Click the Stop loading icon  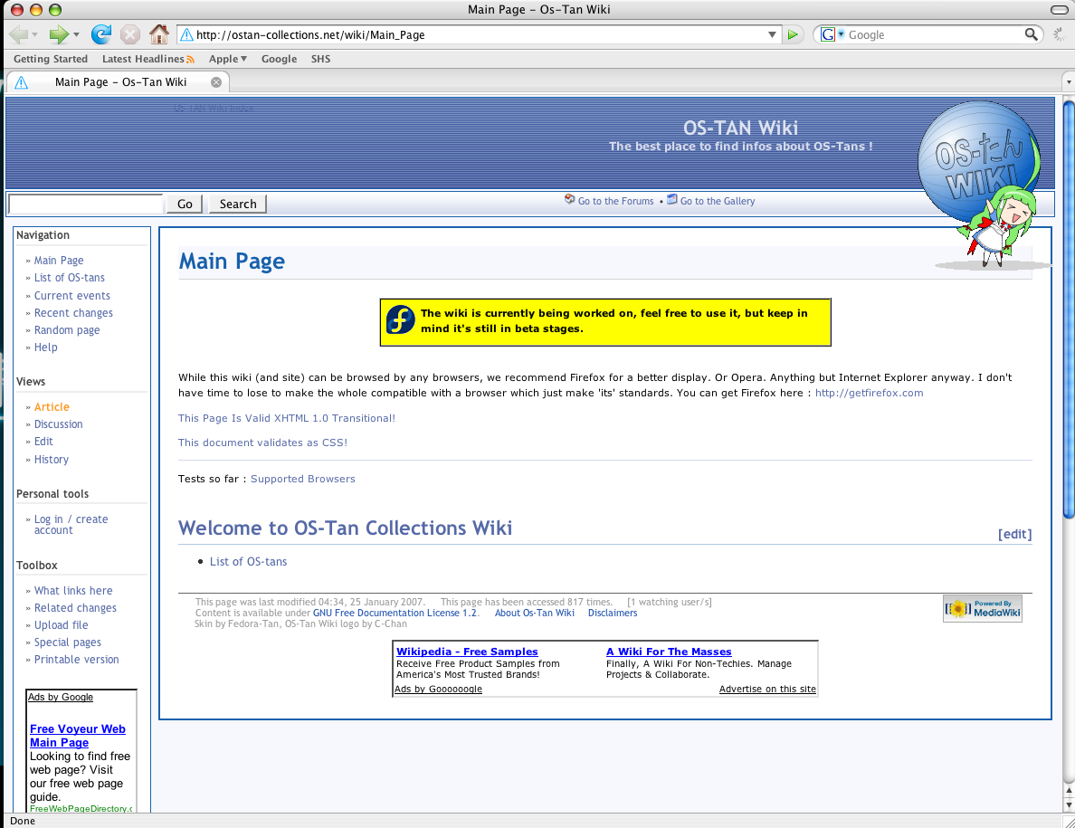[x=130, y=34]
